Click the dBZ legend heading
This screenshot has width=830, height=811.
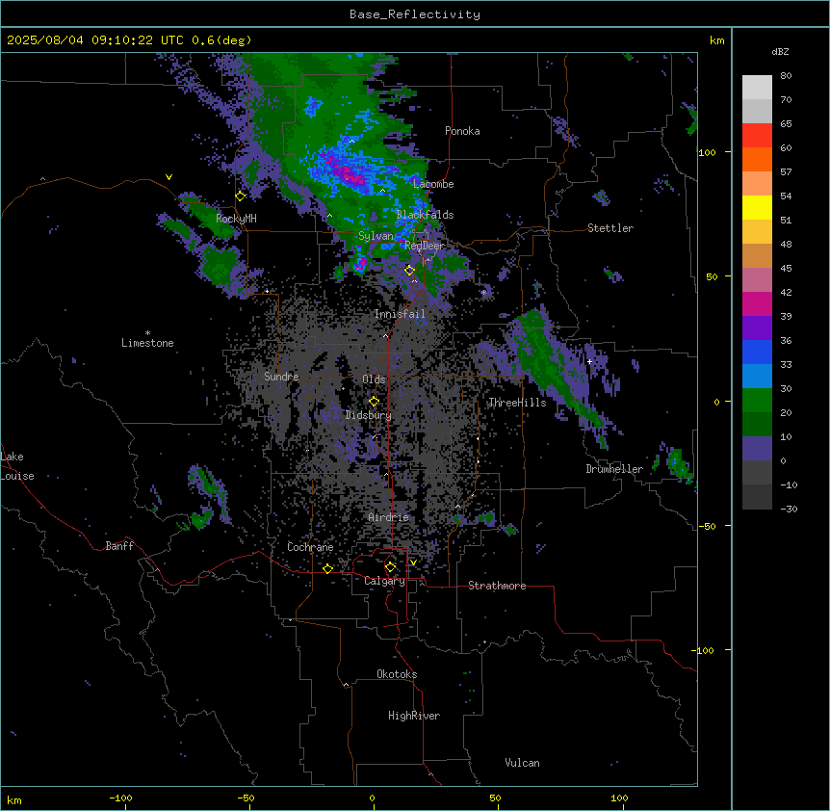(780, 52)
